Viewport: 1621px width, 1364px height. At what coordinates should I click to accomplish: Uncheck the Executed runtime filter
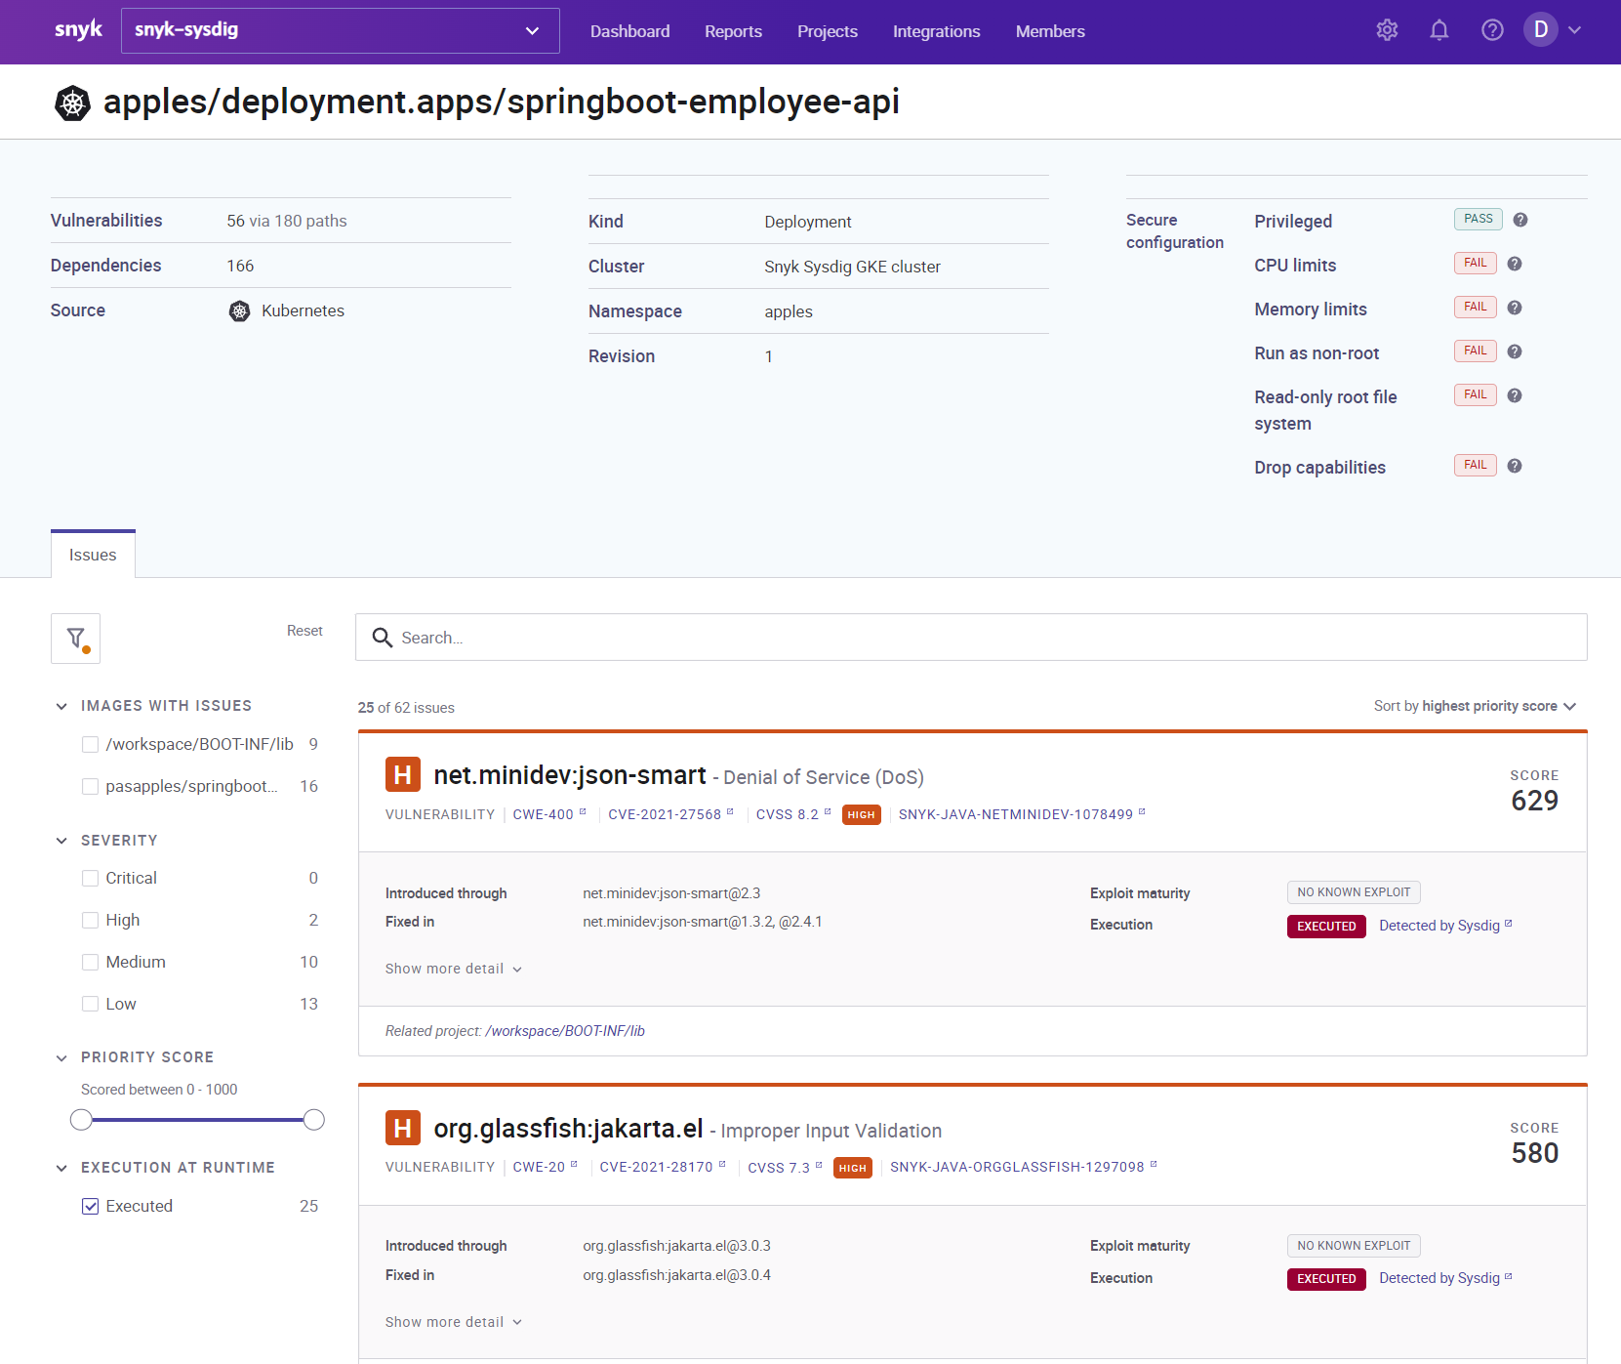pos(90,1206)
